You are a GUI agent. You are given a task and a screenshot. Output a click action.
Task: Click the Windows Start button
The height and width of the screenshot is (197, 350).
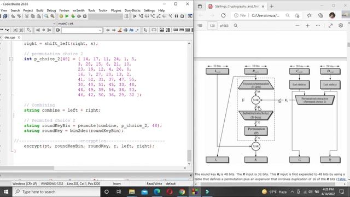click(x=6, y=192)
